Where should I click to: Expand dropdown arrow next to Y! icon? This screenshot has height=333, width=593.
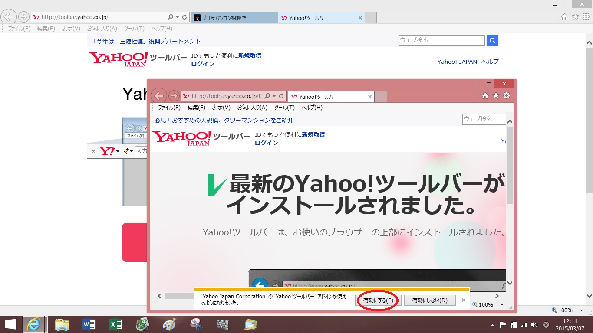pos(118,151)
